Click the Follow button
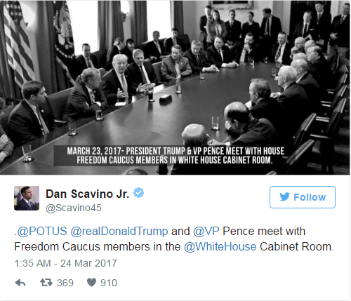The width and height of the screenshot is (351, 301). pyautogui.click(x=303, y=197)
